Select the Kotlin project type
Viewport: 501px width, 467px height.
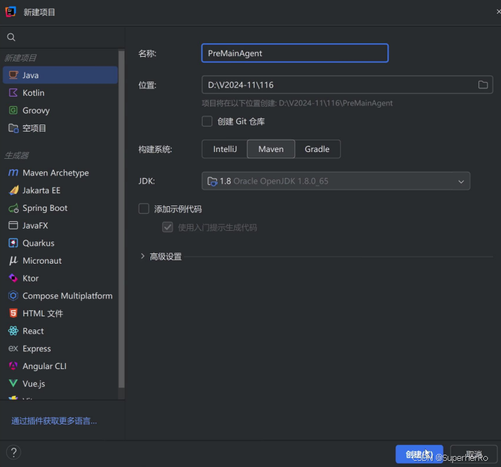click(x=60, y=92)
